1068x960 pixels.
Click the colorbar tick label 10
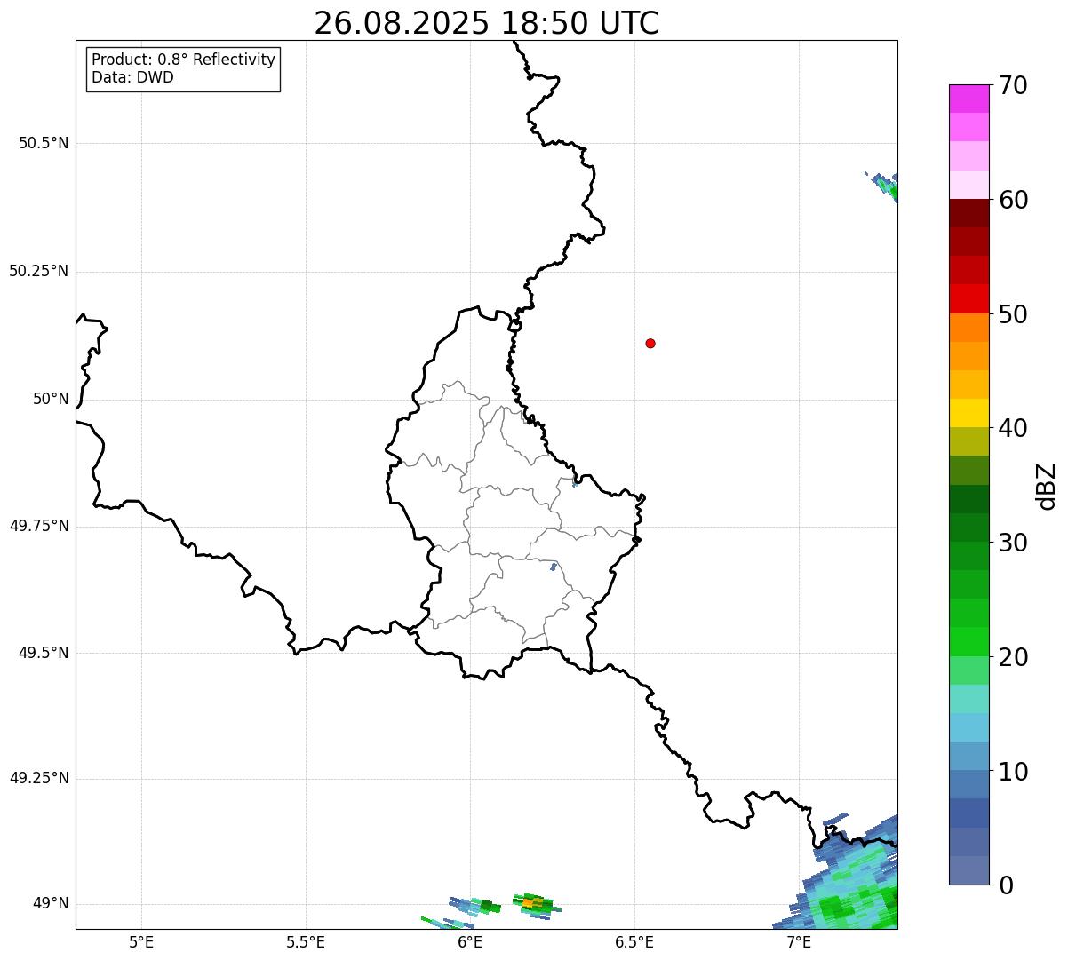tap(1013, 772)
